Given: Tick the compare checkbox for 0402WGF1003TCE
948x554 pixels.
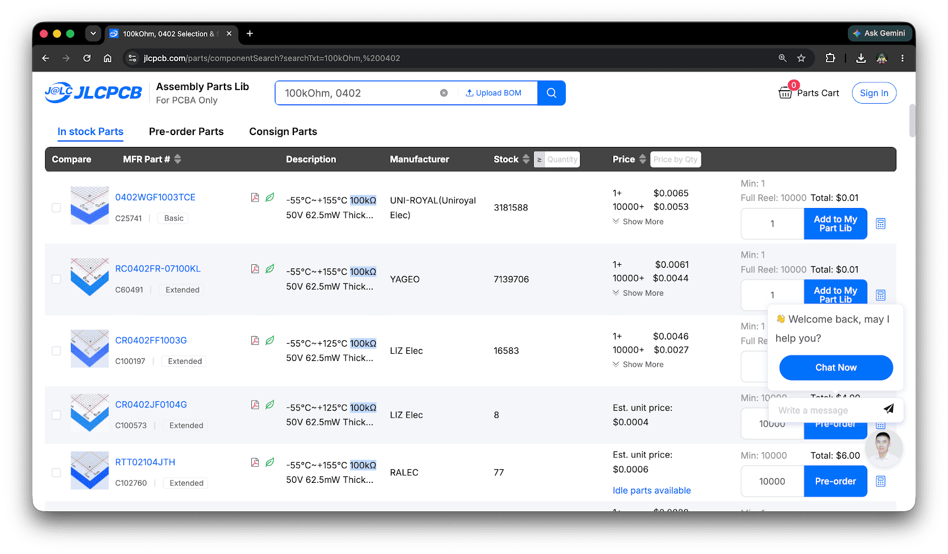Looking at the screenshot, I should (56, 208).
